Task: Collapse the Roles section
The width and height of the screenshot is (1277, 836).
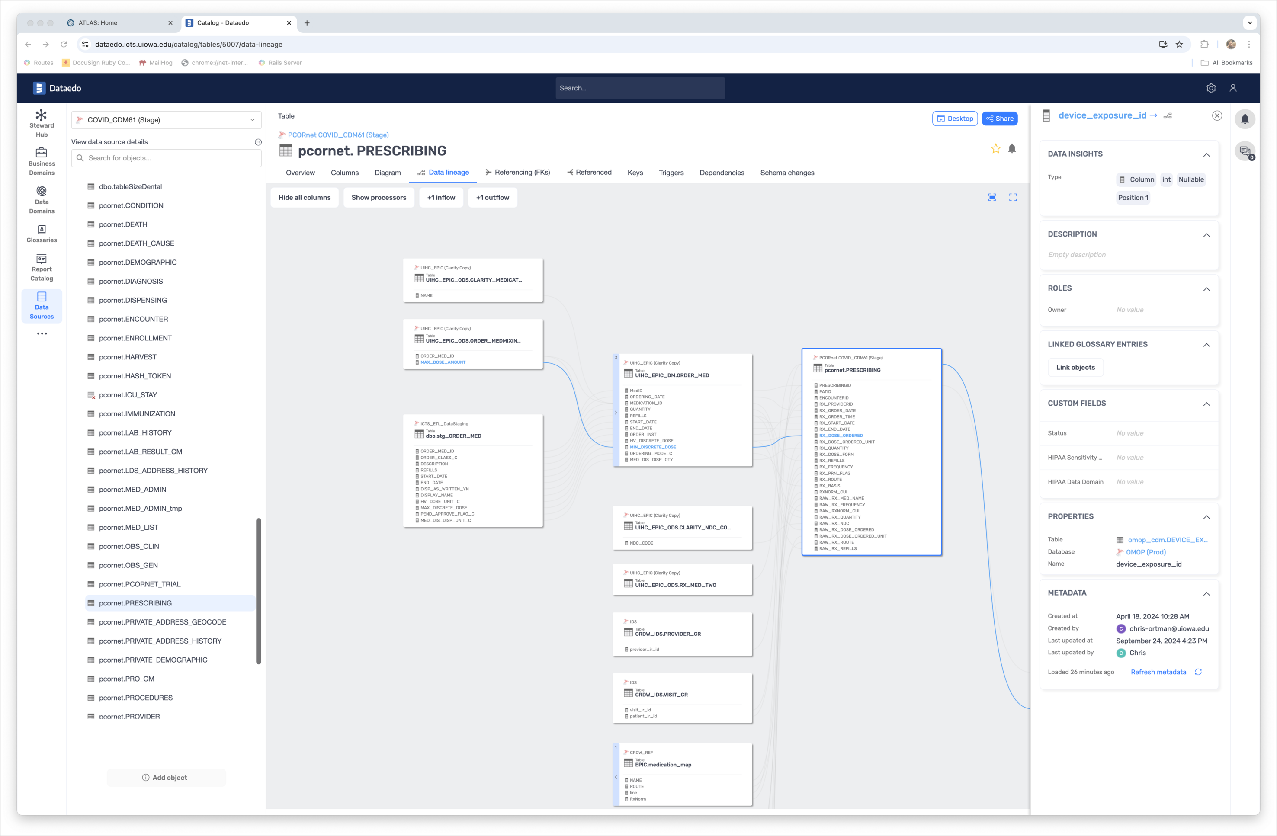Action: tap(1206, 289)
